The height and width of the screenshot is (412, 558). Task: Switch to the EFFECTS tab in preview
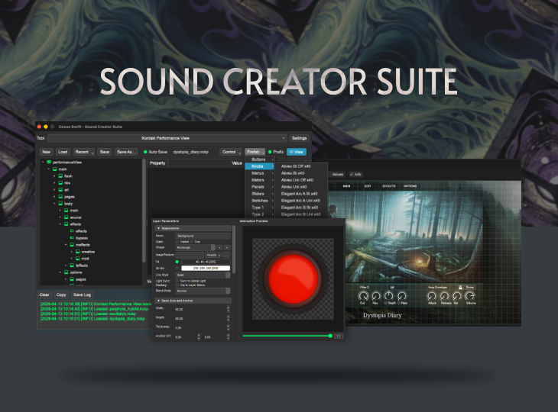pyautogui.click(x=389, y=186)
